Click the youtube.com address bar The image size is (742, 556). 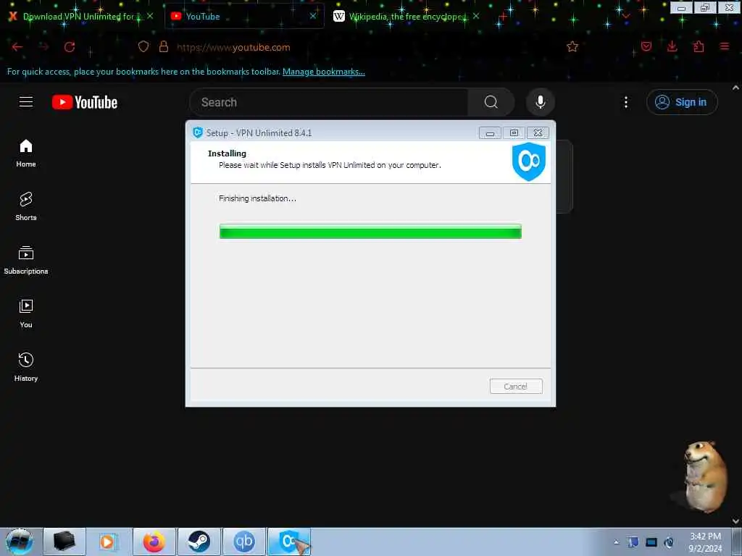pyautogui.click(x=355, y=47)
